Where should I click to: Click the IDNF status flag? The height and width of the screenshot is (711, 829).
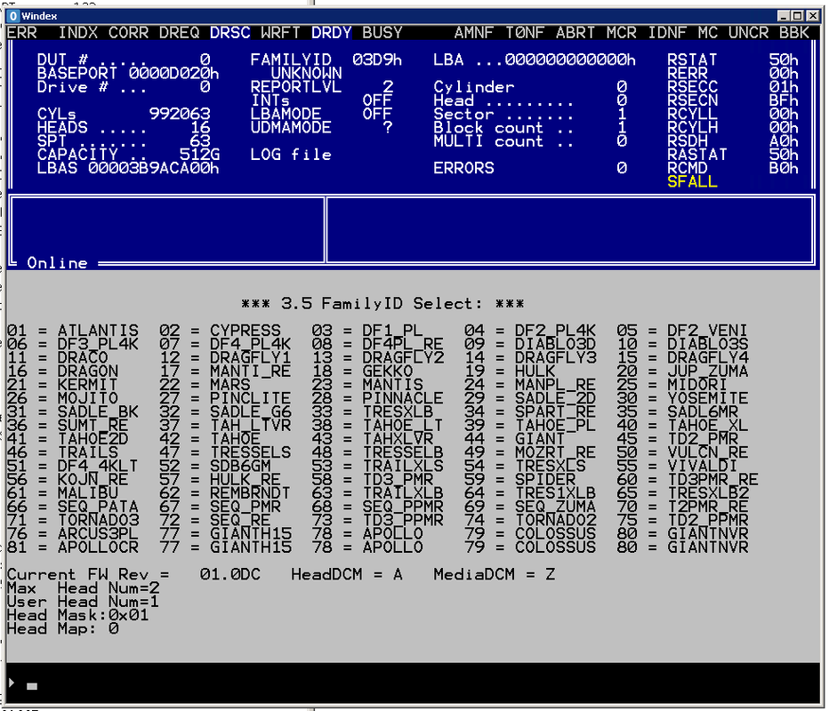point(667,33)
